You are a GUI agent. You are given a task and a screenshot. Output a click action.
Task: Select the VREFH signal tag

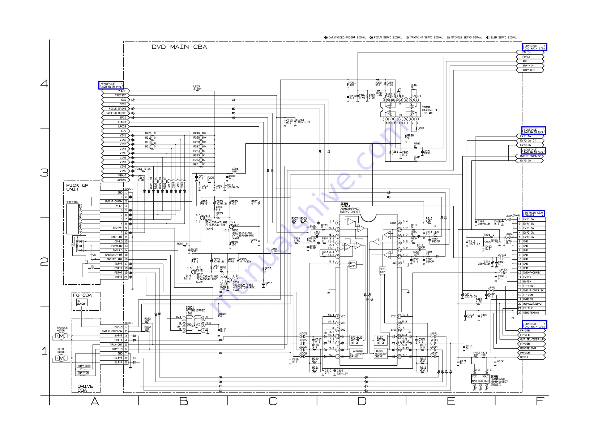pyautogui.click(x=115, y=91)
